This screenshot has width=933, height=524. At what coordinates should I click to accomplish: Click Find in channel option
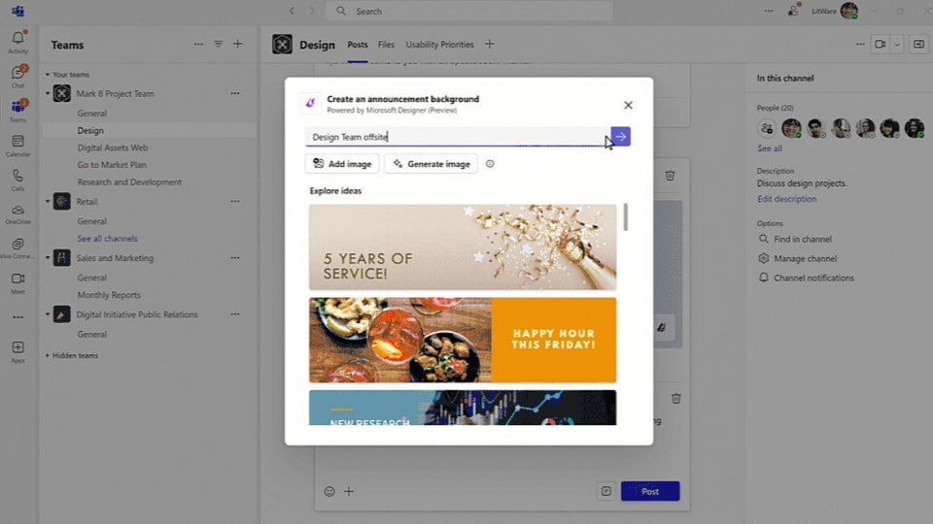(795, 239)
